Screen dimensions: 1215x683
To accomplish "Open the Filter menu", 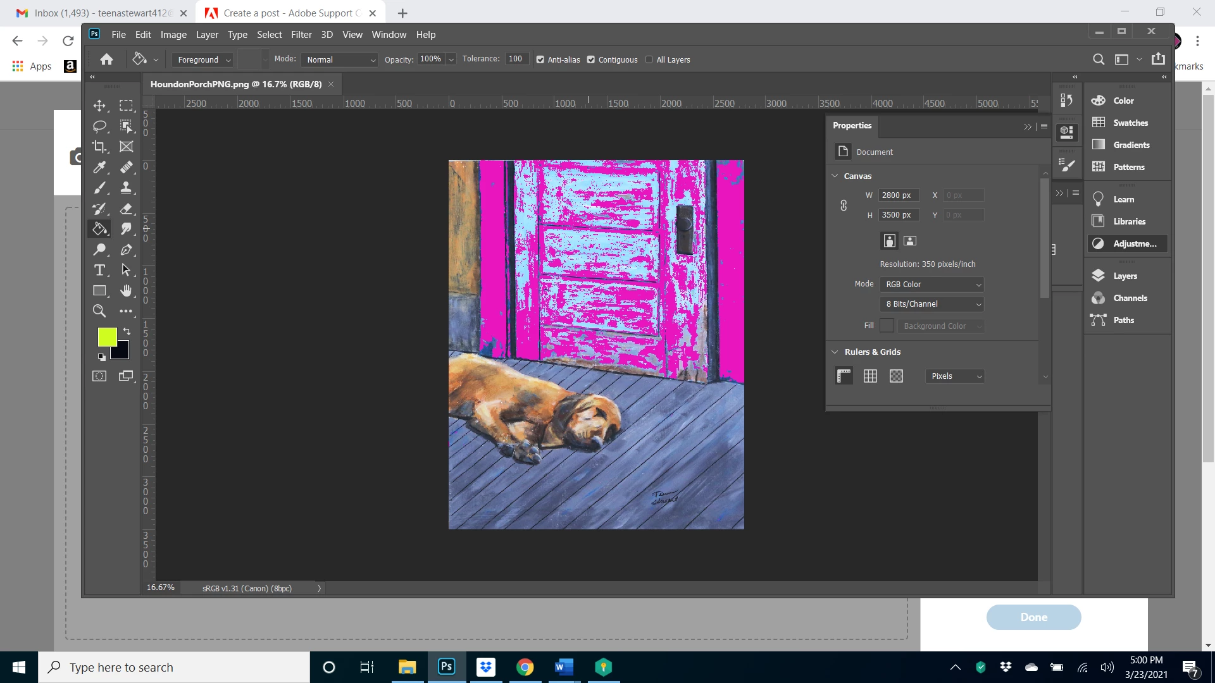I will pos(301,35).
